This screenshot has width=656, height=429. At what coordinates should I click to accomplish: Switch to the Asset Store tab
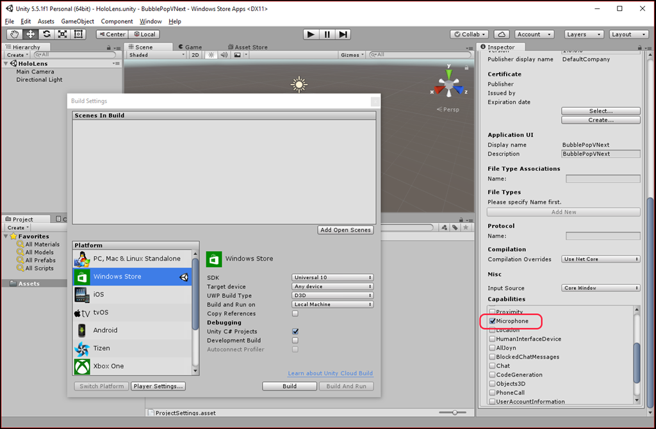248,47
